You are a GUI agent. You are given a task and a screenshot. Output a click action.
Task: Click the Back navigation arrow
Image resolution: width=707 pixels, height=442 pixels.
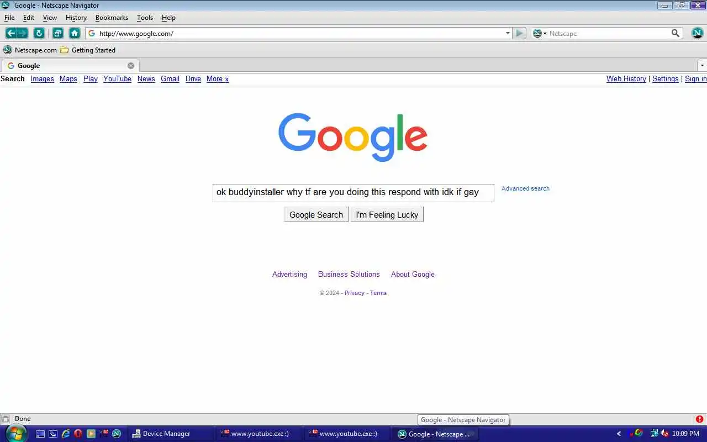coord(10,33)
